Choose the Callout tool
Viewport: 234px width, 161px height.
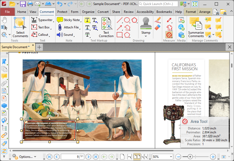point(40,35)
